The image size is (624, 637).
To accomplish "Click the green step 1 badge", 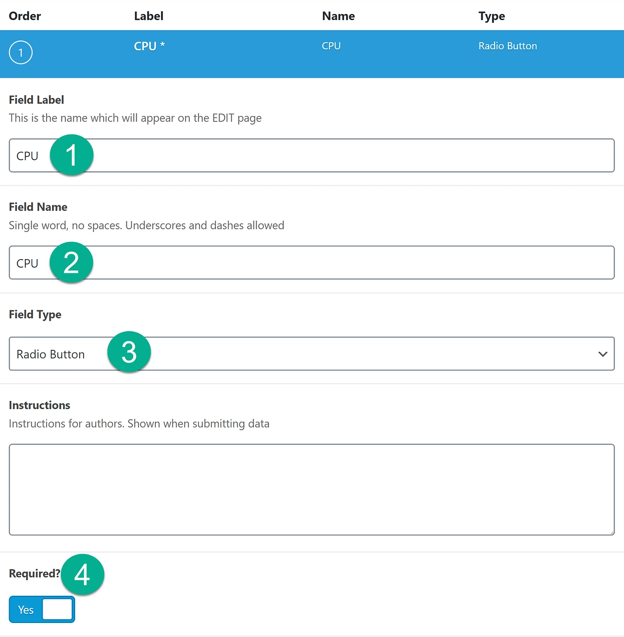I will [72, 155].
